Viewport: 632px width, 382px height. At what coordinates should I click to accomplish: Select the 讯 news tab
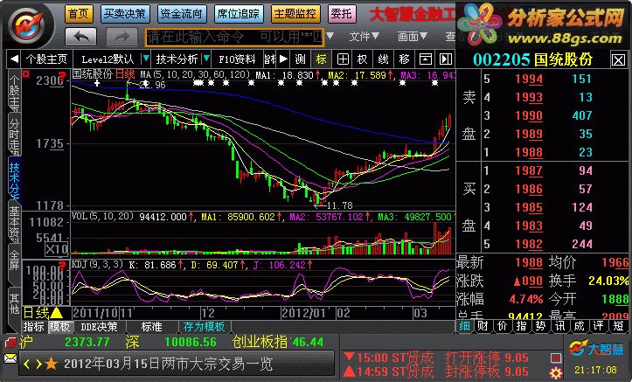560,325
